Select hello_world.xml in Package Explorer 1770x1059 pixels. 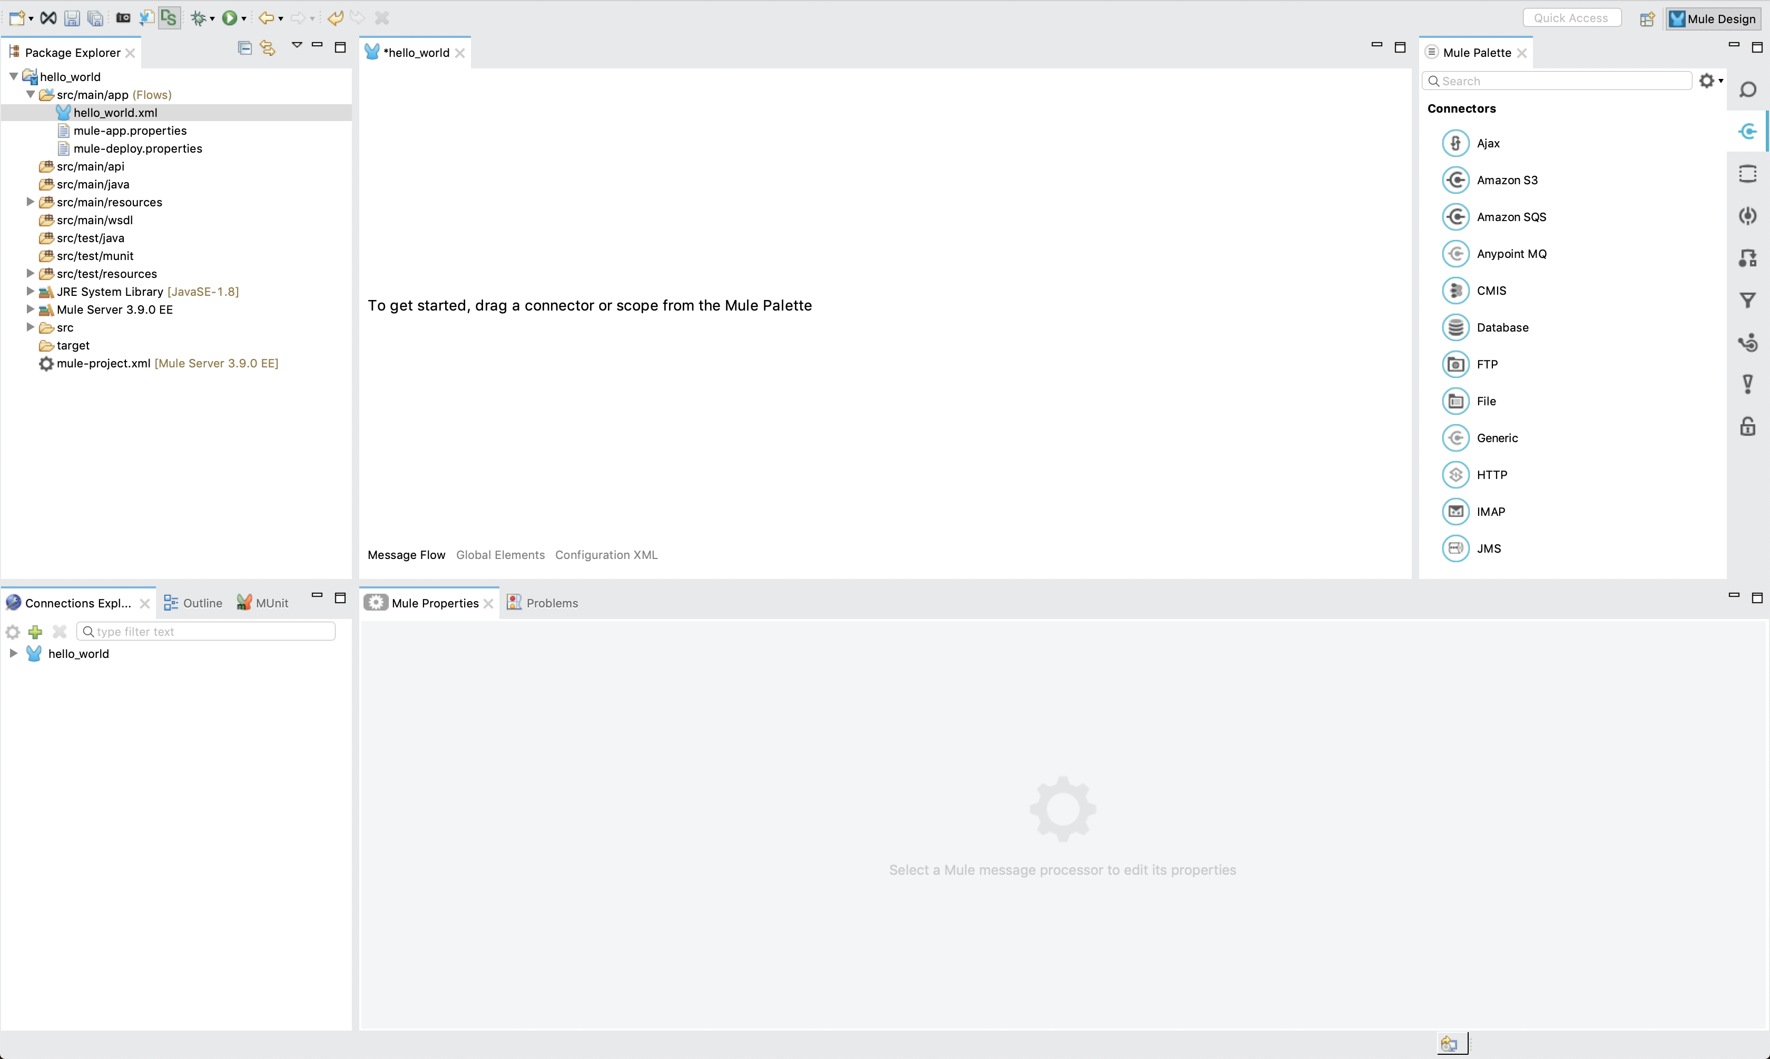point(115,113)
